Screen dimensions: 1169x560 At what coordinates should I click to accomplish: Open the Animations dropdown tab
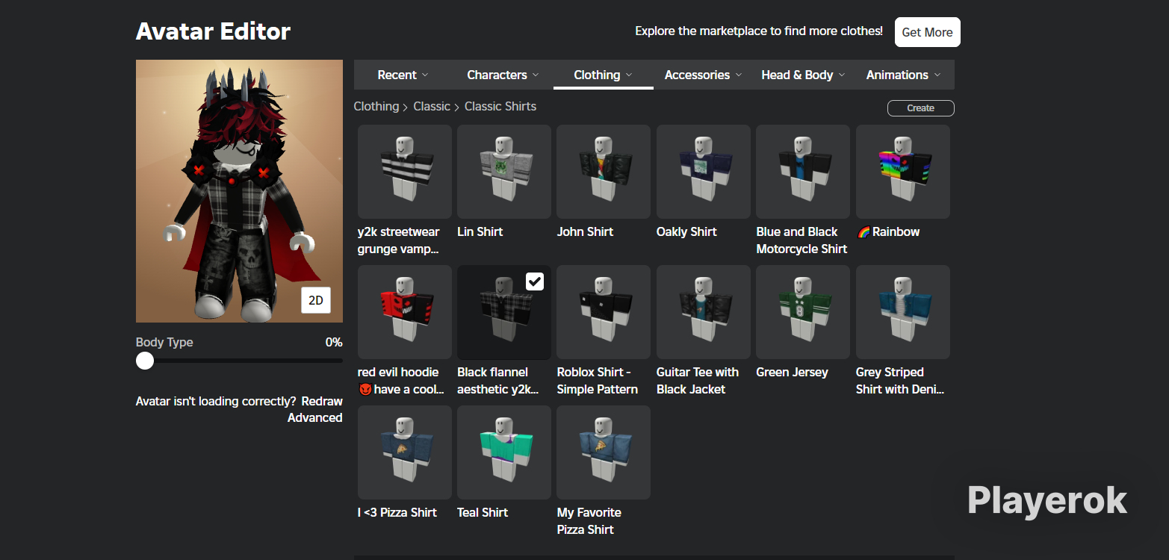(904, 75)
